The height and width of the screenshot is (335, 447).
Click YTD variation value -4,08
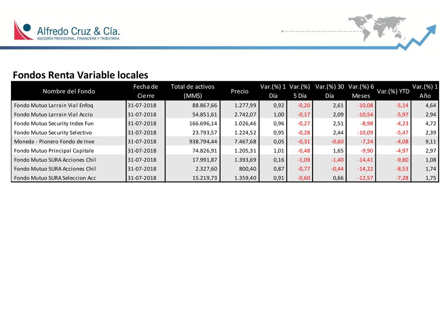click(402, 142)
